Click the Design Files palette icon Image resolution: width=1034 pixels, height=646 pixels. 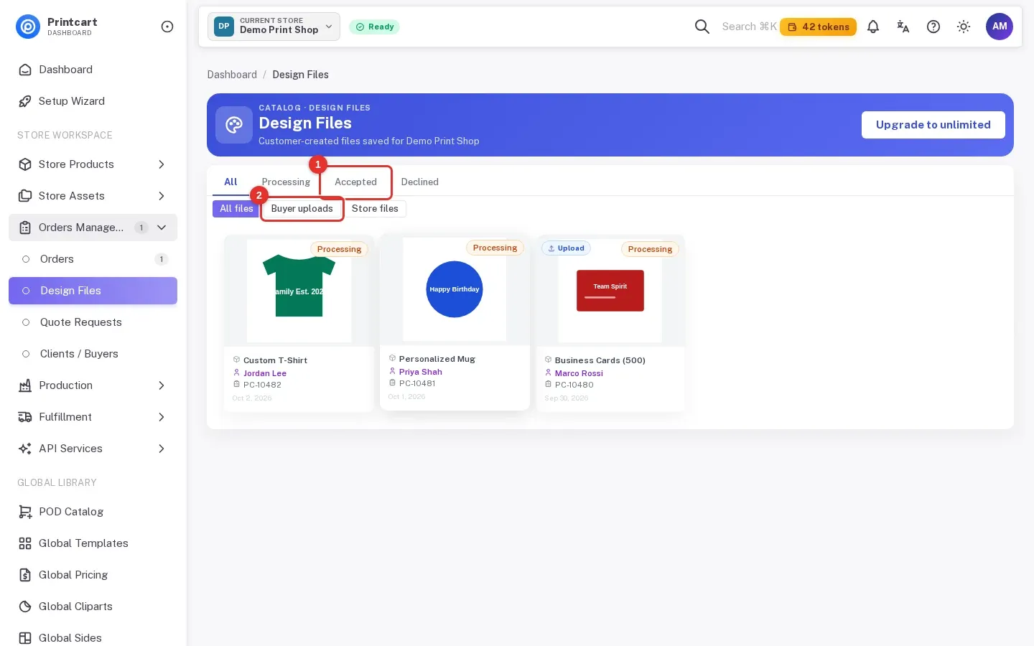click(234, 125)
